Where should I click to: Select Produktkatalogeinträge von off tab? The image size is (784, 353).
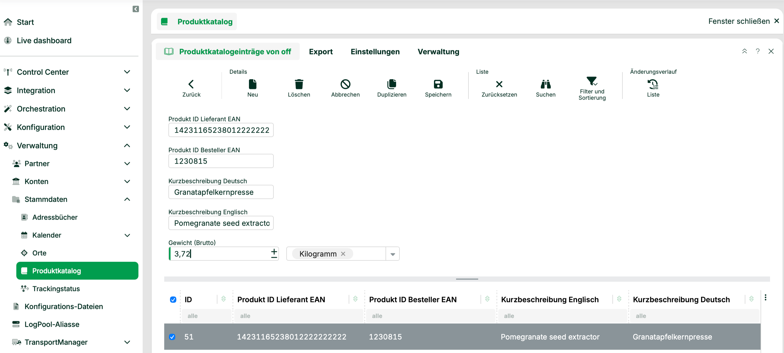[228, 51]
